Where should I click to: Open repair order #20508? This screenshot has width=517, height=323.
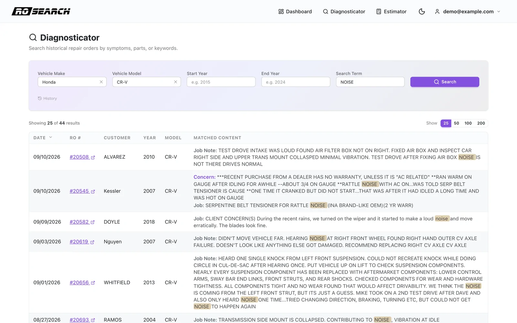(82, 157)
